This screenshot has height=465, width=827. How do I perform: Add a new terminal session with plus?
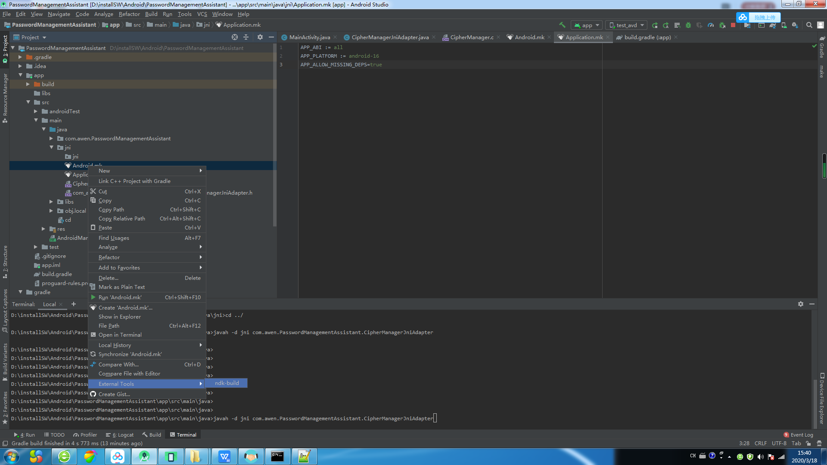pyautogui.click(x=74, y=304)
